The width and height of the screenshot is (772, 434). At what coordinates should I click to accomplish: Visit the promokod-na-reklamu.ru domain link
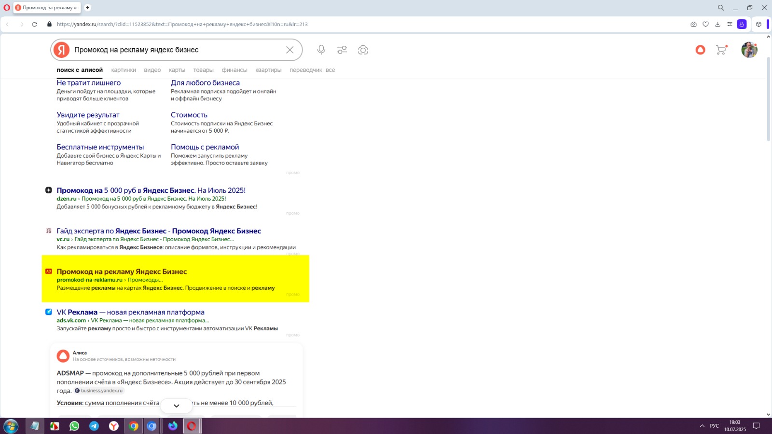90,280
